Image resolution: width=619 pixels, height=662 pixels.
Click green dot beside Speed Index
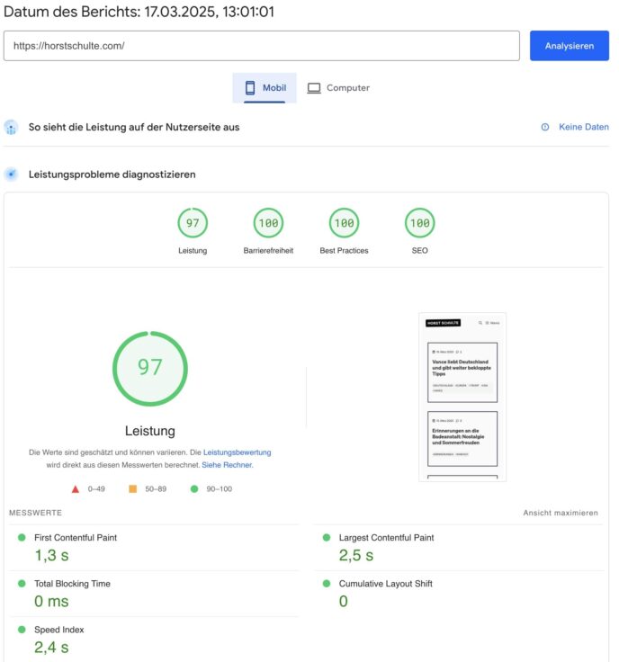click(22, 630)
